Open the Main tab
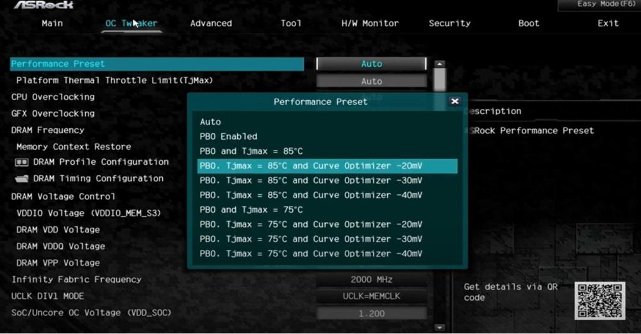641x334 pixels. coord(53,23)
